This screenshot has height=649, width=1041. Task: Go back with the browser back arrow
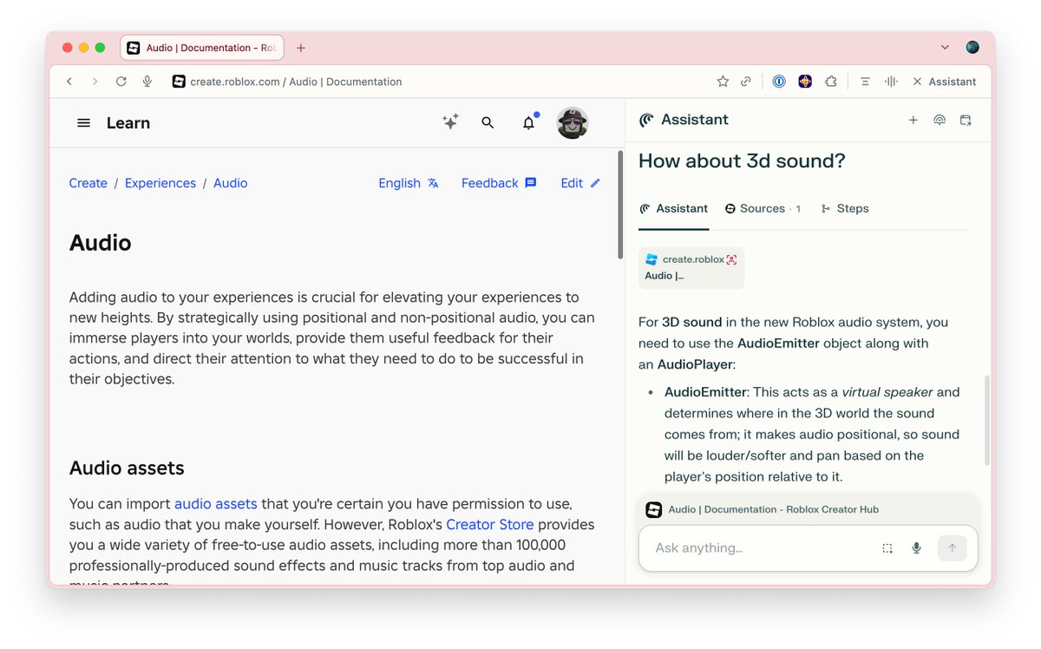point(69,82)
